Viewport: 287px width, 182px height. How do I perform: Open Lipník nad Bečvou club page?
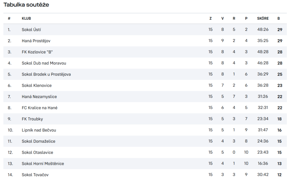click(39, 130)
